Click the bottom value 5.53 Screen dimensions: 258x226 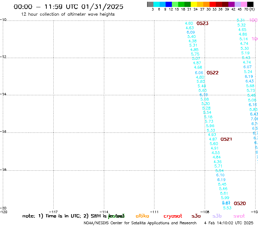click(227, 208)
